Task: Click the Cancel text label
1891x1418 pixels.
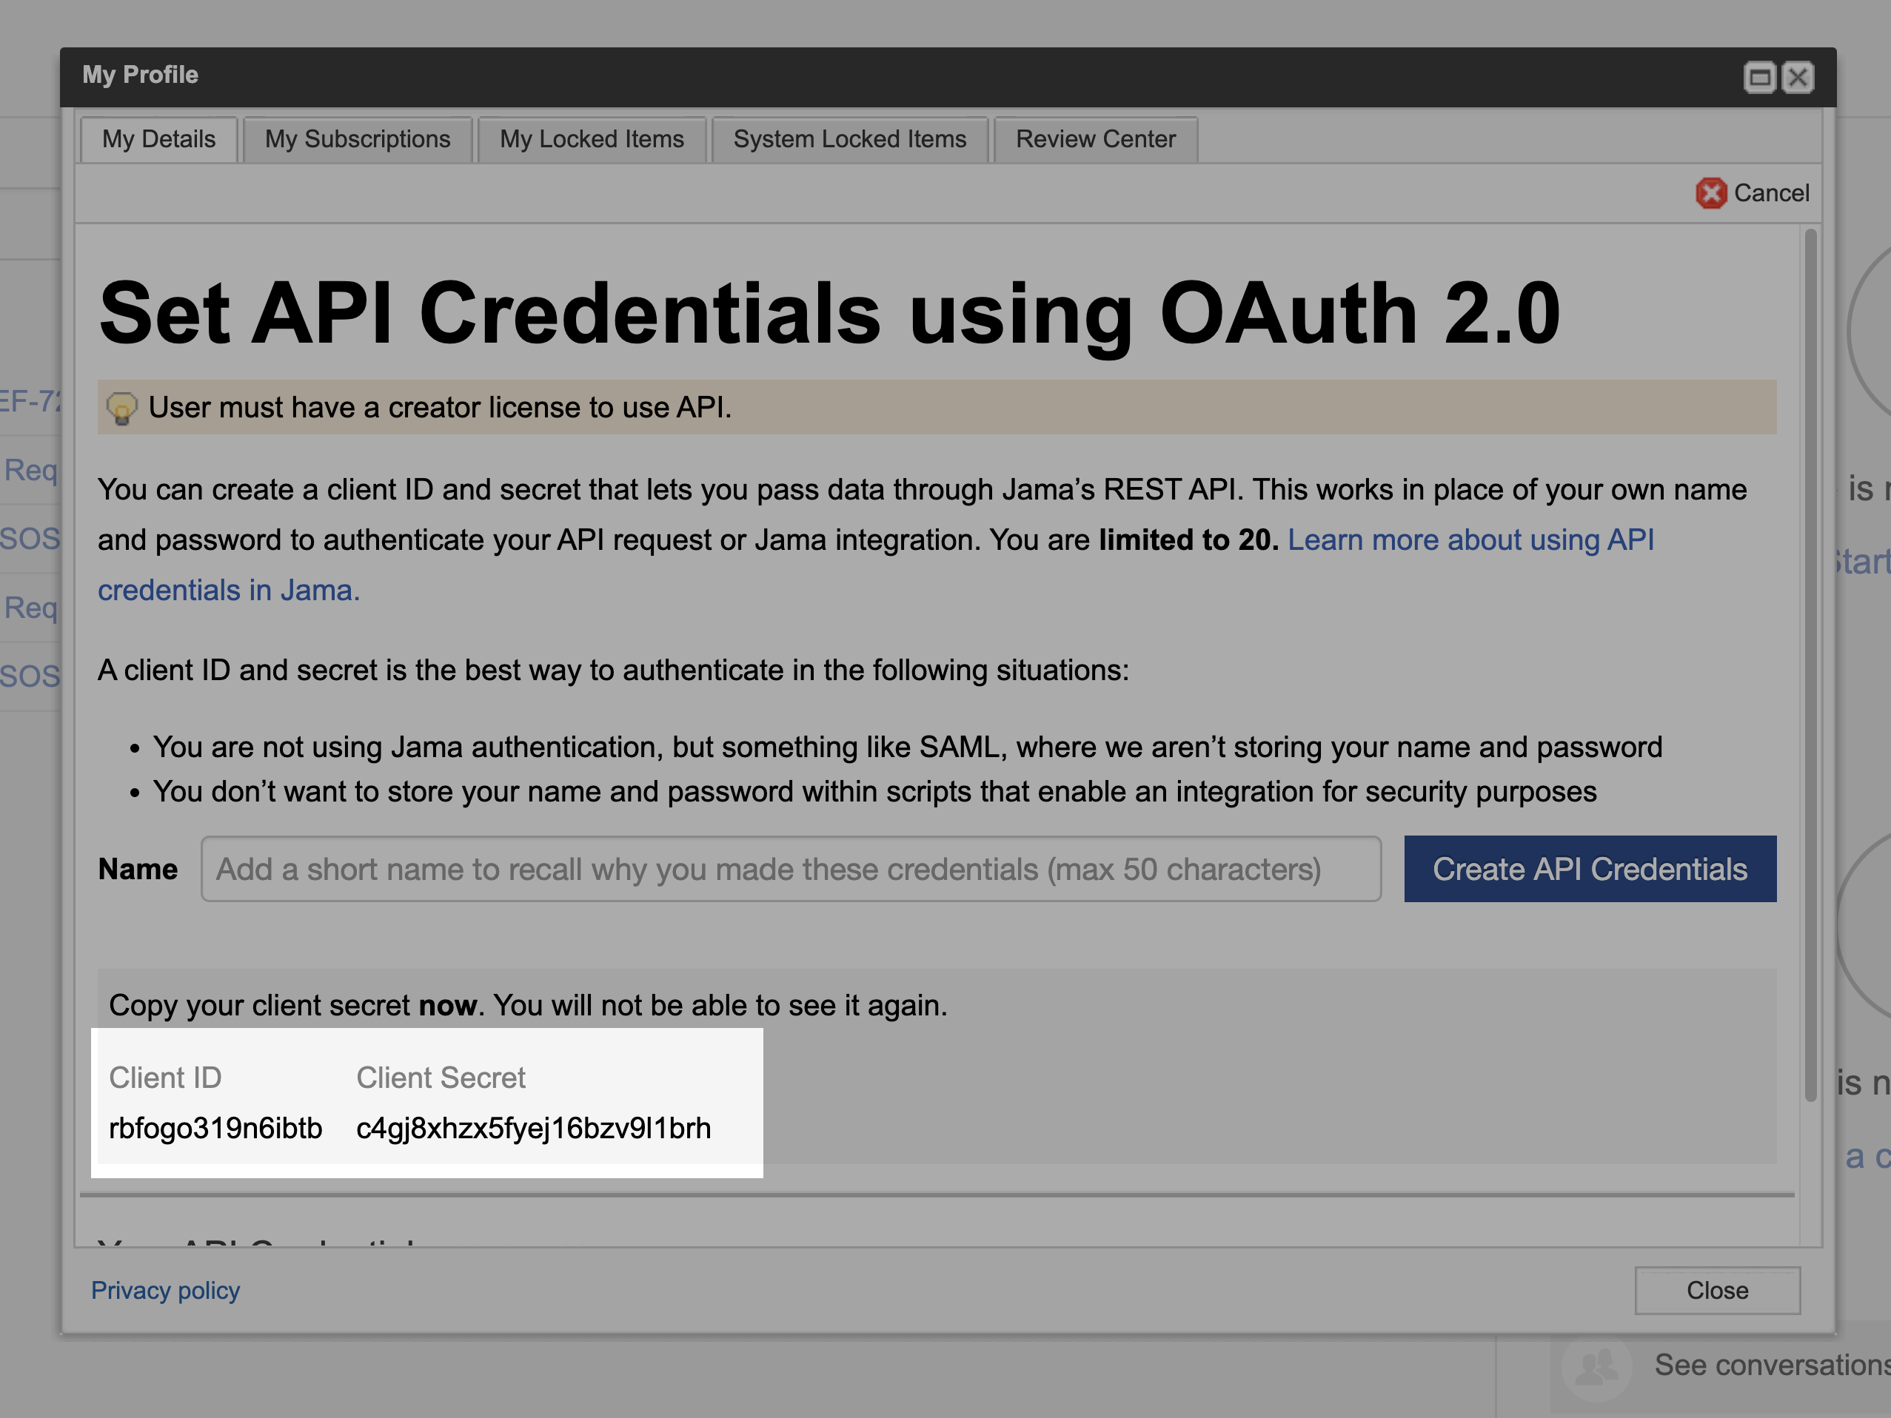Action: pos(1771,193)
